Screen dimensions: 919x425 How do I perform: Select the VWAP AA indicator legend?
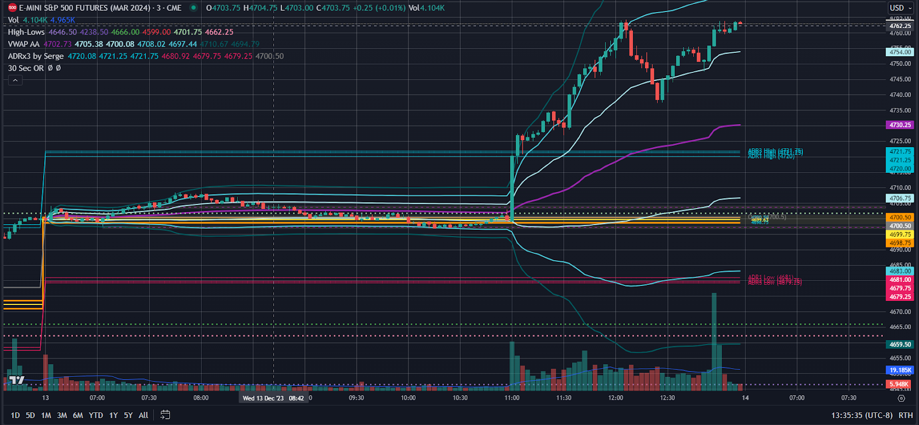(24, 44)
